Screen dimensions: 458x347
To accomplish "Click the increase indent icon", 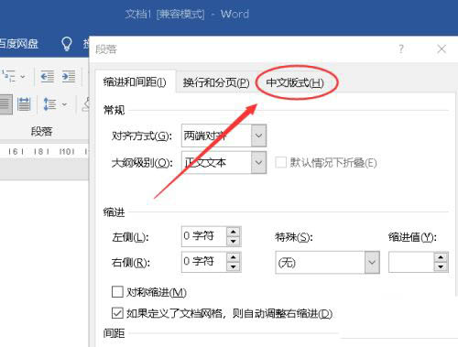I will point(69,76).
